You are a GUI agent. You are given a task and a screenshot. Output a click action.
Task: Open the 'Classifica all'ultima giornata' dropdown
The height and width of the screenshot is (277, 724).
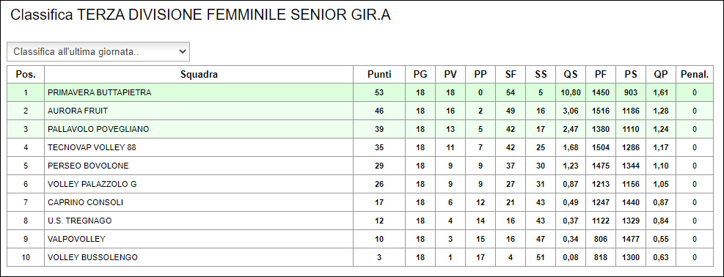98,51
